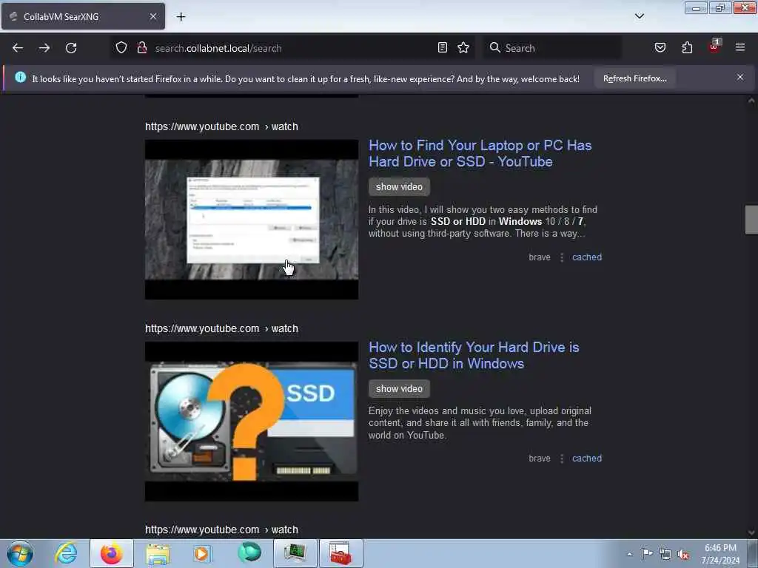Click the scrollbar down arrow
This screenshot has height=568, width=758.
click(751, 532)
